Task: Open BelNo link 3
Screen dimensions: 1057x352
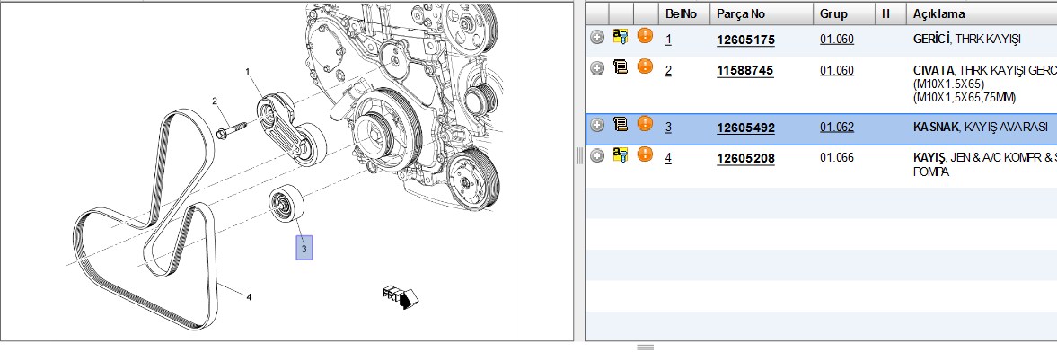Action: click(668, 127)
